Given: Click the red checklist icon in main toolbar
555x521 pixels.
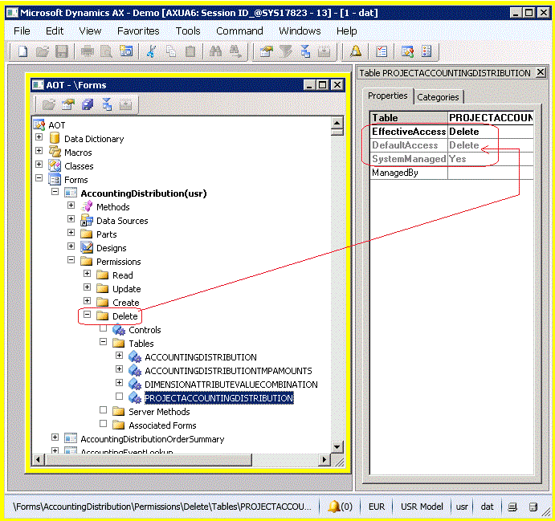Looking at the screenshot, I should pyautogui.click(x=382, y=51).
